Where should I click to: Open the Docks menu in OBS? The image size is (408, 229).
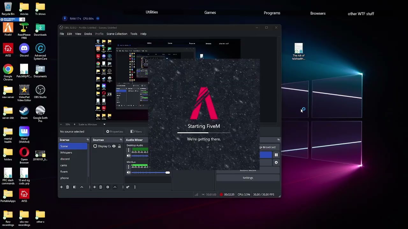click(88, 34)
